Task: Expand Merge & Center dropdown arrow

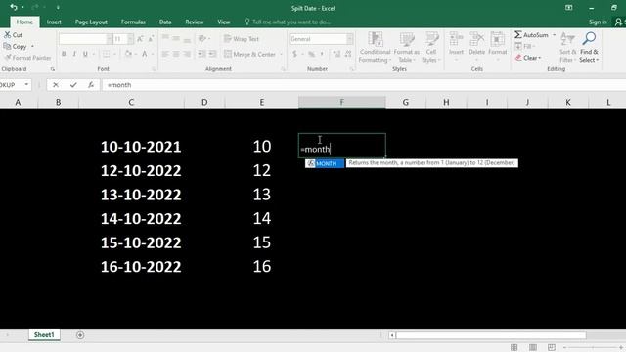Action: pyautogui.click(x=281, y=54)
